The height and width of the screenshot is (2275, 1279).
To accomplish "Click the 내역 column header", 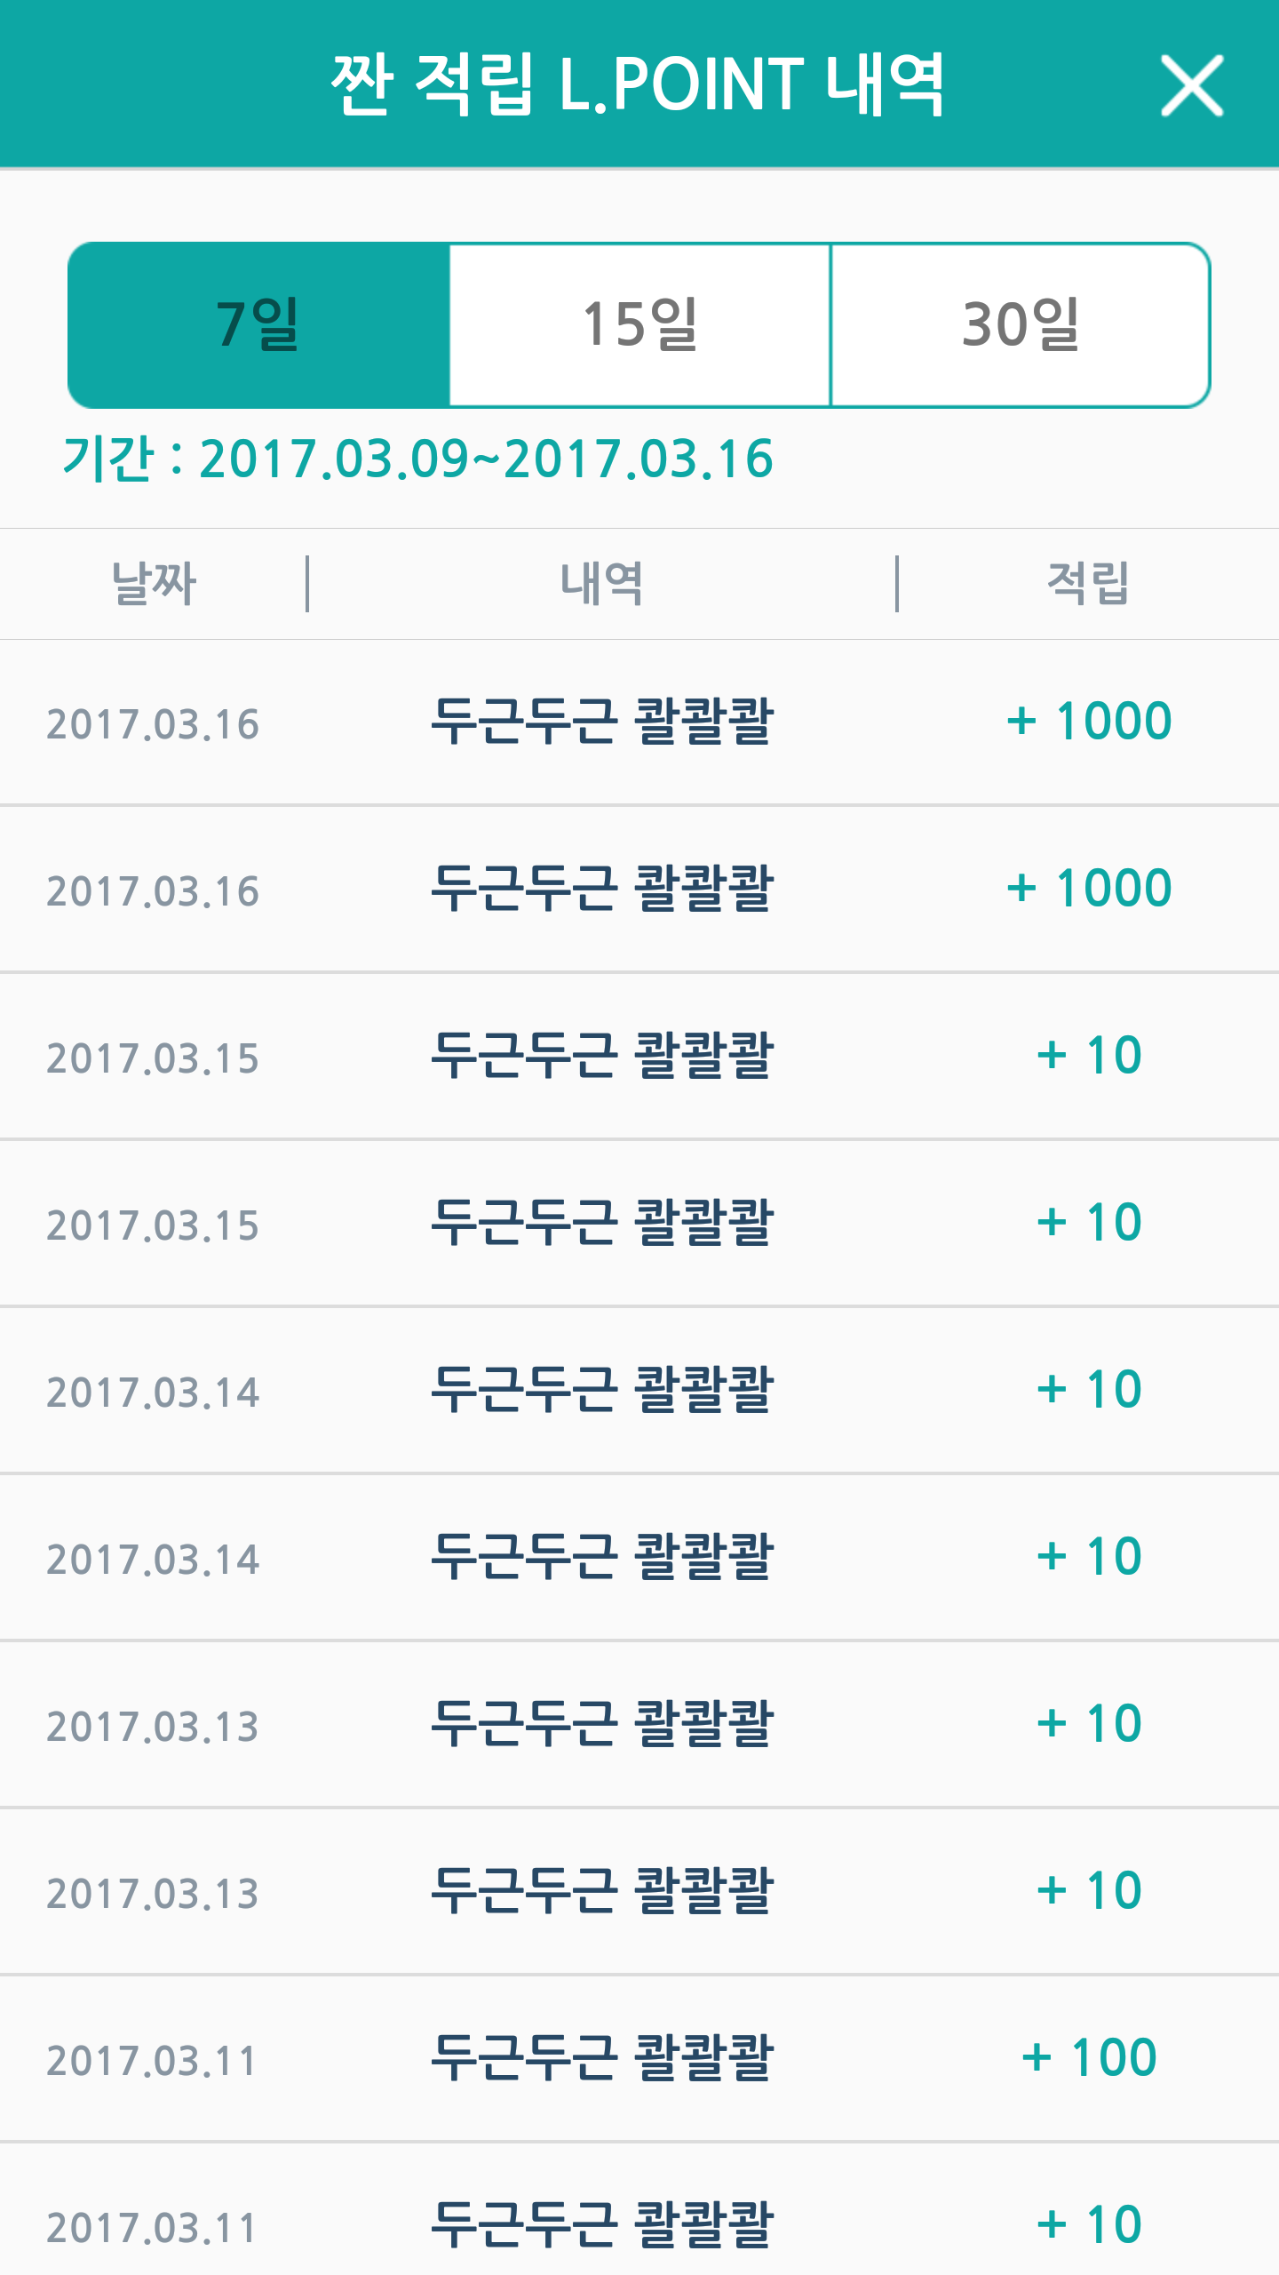I will coord(601,584).
